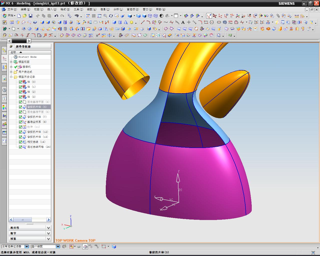Expand the 相关性 panel section
Screen dimensions: 320x256
coord(48,228)
